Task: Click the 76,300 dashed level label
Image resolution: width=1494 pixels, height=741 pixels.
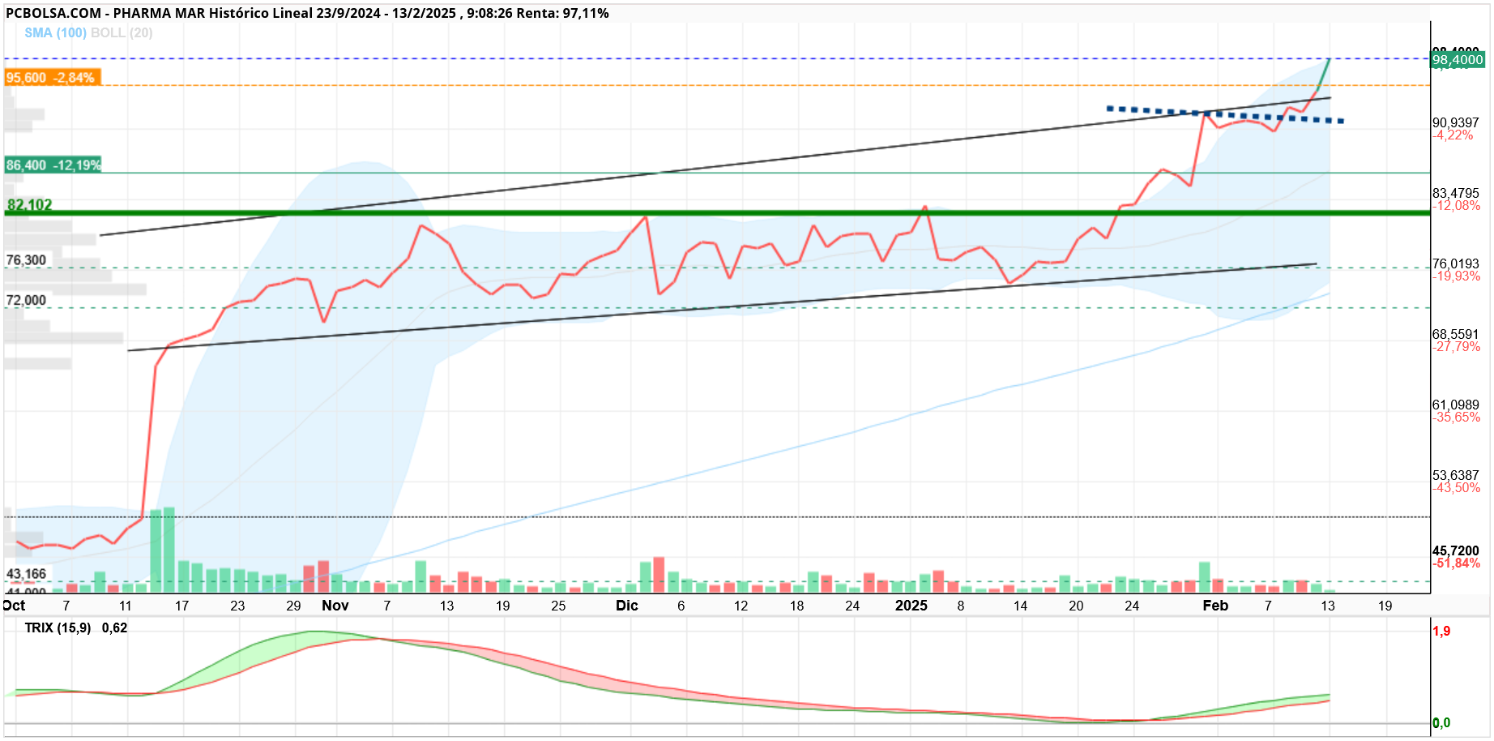Action: click(26, 260)
